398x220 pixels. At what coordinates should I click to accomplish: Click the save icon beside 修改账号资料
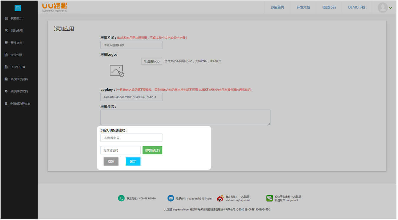[x=6, y=79]
